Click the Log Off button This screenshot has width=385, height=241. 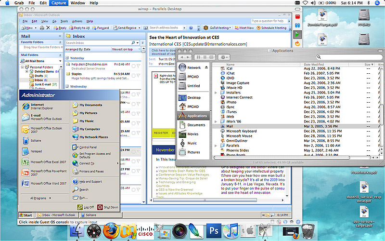86,207
